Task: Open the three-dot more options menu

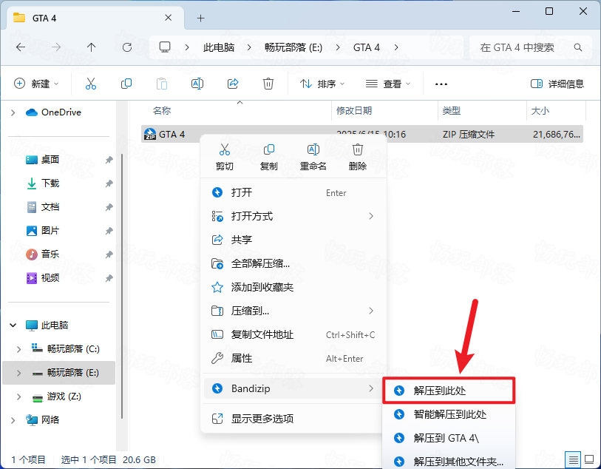Action: (441, 84)
